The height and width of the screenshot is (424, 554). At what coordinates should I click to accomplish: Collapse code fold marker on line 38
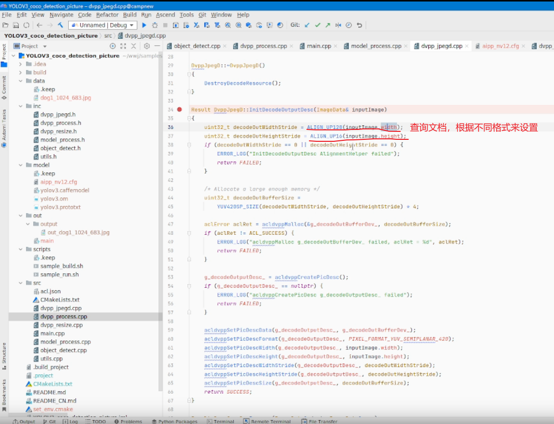189,145
